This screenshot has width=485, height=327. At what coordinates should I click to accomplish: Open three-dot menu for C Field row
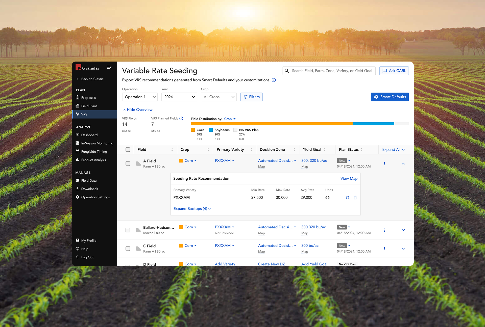(x=384, y=249)
